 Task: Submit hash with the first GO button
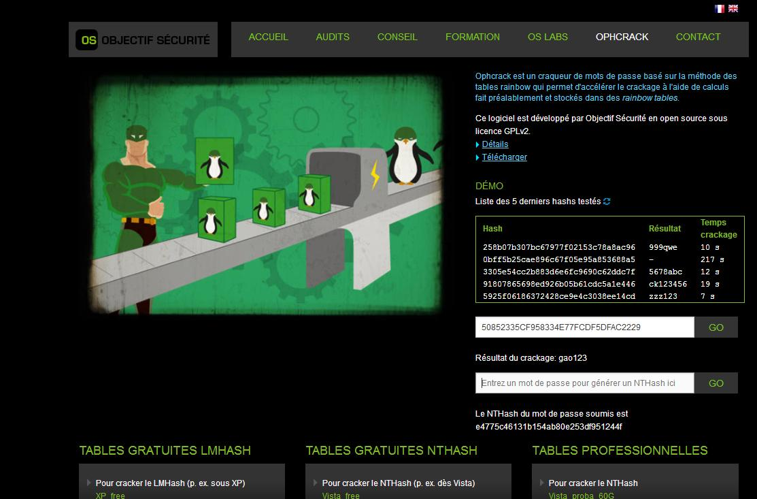[x=716, y=327]
